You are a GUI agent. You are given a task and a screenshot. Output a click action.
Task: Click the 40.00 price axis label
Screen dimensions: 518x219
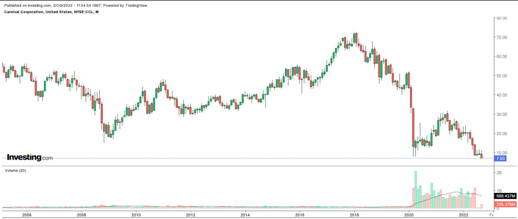[502, 95]
